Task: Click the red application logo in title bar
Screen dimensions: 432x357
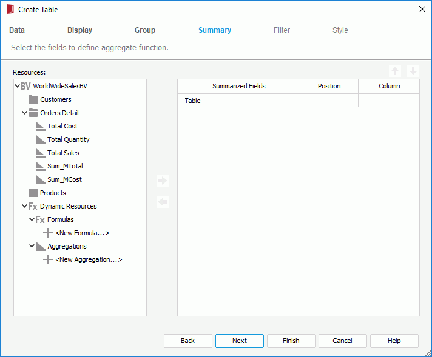Action: click(x=10, y=9)
